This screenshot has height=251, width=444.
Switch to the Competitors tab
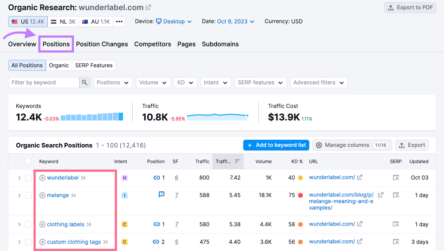point(152,44)
